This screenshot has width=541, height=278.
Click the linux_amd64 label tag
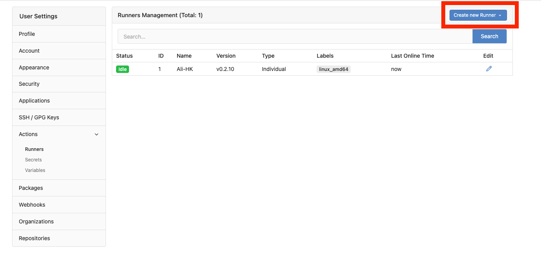point(333,69)
